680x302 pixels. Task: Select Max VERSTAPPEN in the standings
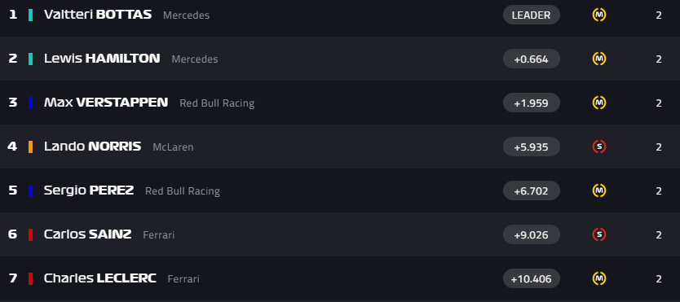[106, 103]
